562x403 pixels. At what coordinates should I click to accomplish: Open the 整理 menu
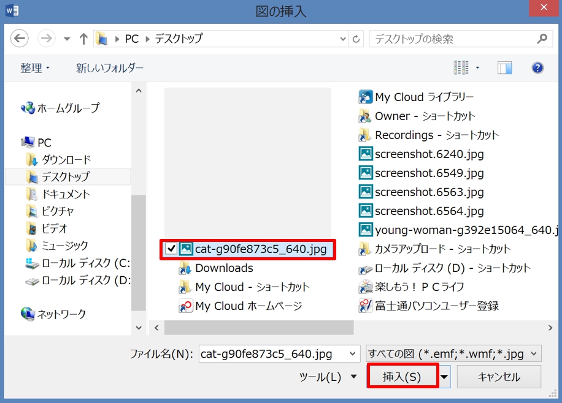pos(35,67)
